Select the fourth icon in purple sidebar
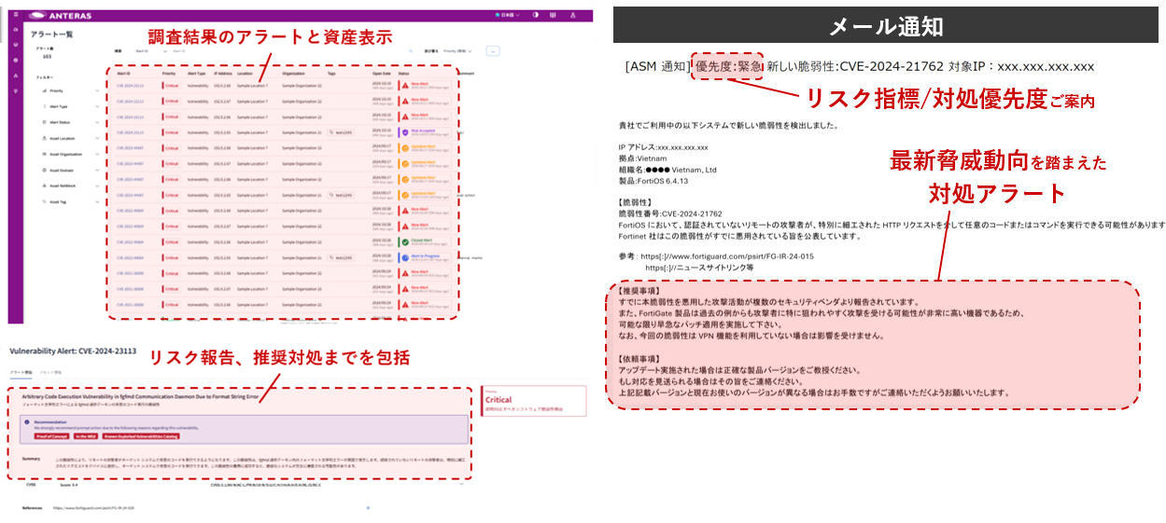 (x=17, y=75)
